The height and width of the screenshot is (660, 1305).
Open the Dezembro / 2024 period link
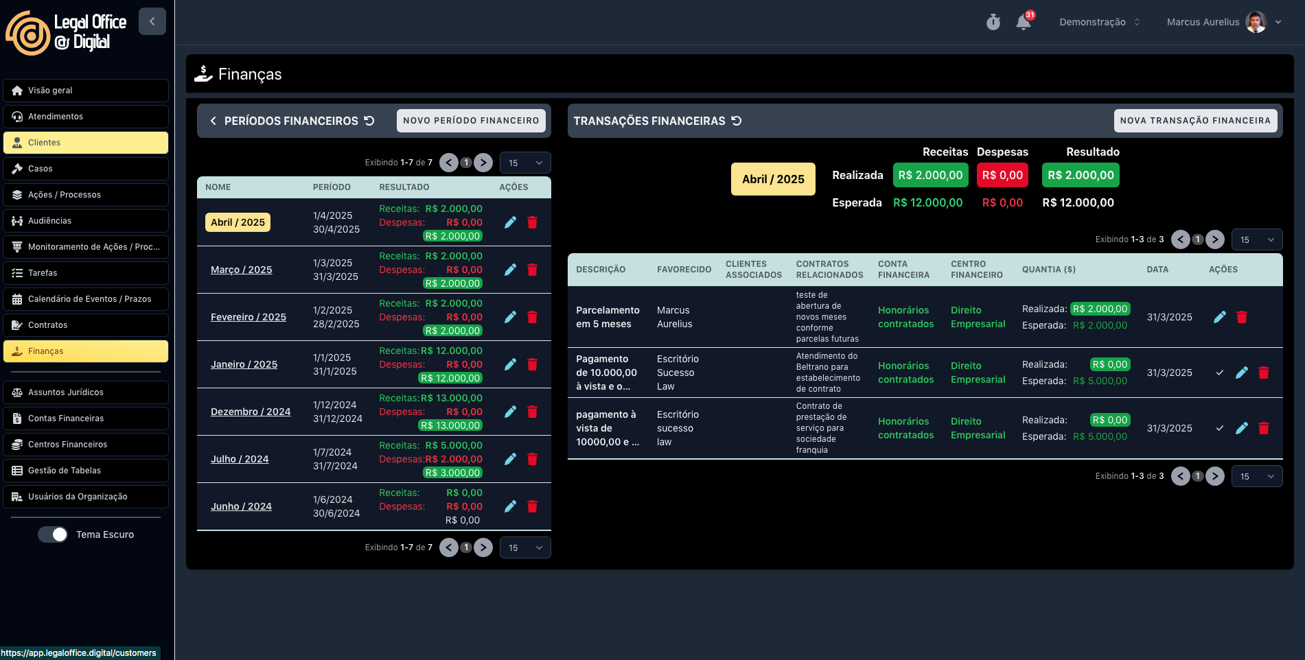tap(251, 412)
